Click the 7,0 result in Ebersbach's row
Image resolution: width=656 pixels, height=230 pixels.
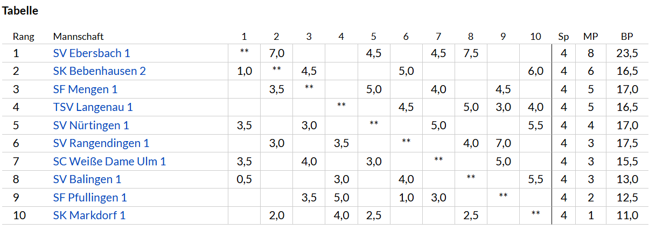click(276, 53)
